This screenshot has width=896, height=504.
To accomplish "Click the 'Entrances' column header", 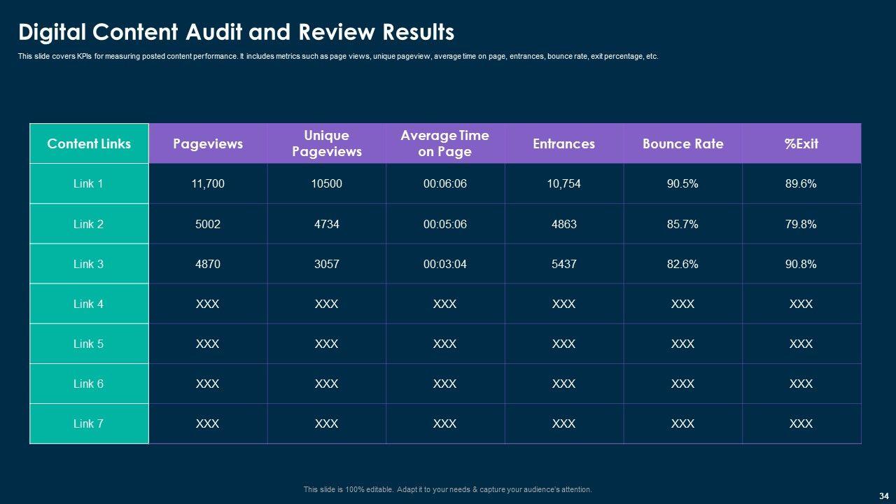I will click(x=563, y=143).
